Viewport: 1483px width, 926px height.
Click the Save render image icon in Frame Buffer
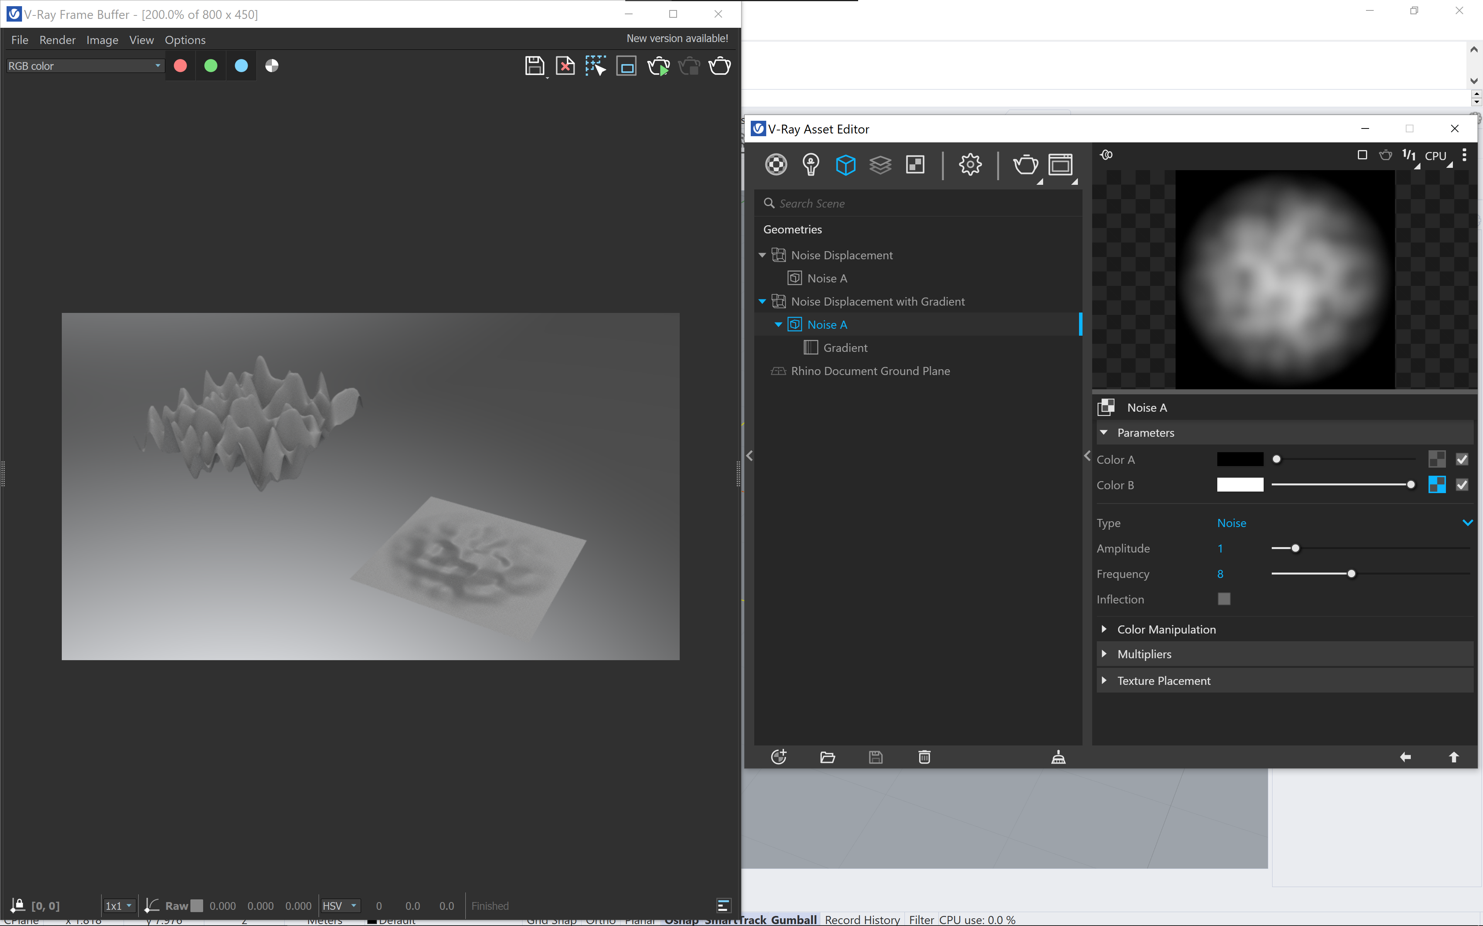pyautogui.click(x=534, y=66)
